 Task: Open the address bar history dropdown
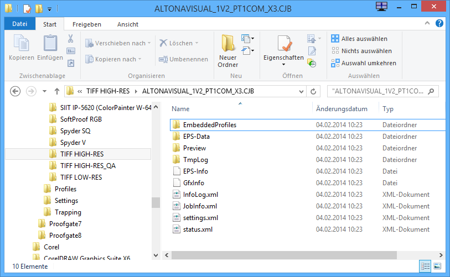(x=301, y=91)
